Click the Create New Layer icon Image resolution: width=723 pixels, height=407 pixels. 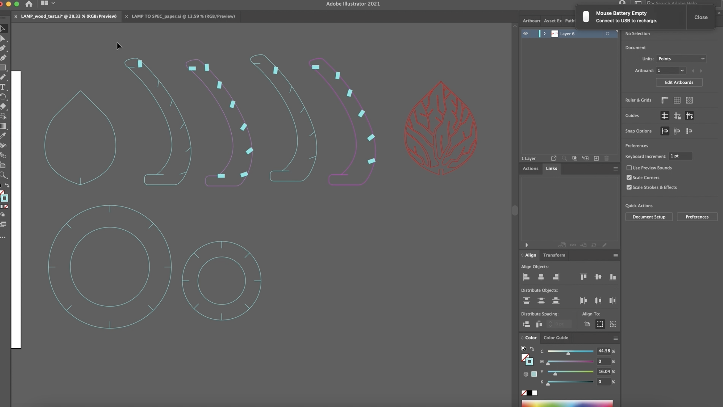pos(596,158)
